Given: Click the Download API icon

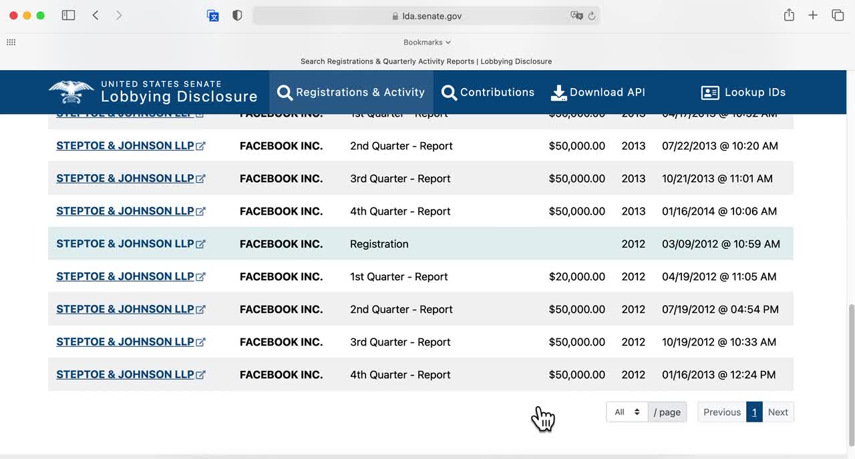Looking at the screenshot, I should pos(558,93).
